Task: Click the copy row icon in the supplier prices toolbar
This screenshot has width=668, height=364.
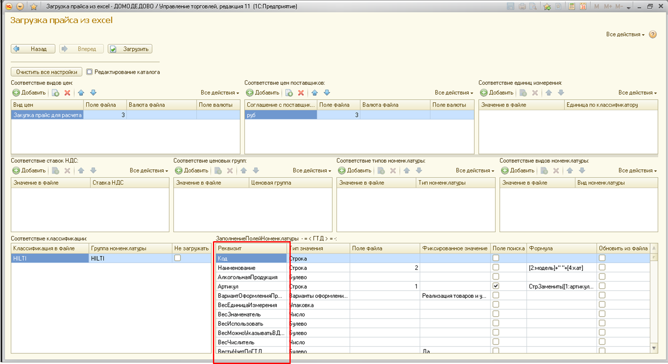Action: point(289,93)
